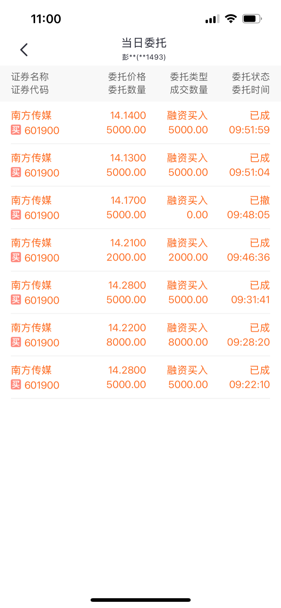Viewport: 281px width, 608px height.
Task: Tap the 委托状态 column header
Action: pyautogui.click(x=251, y=77)
